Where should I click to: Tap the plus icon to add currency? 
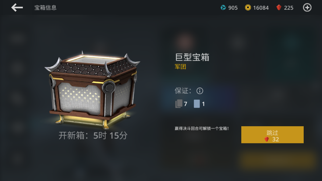307,8
